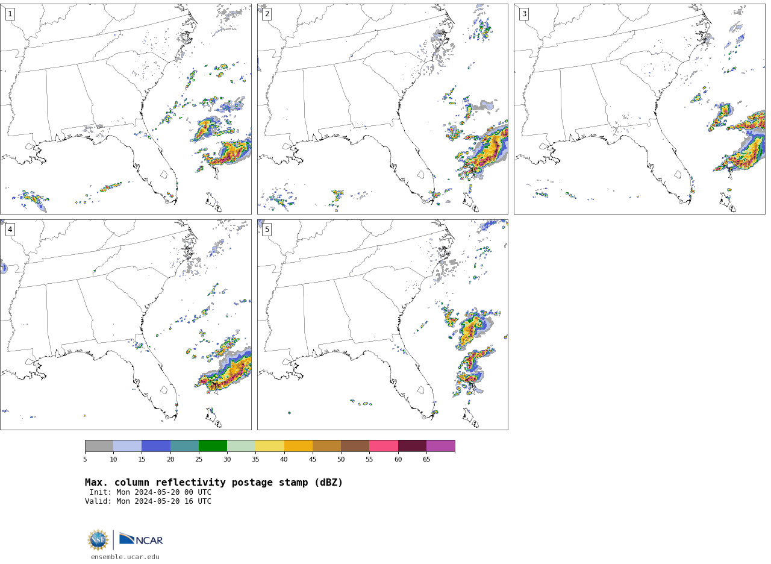Click the blue 15-20 dBZ swatch
This screenshot has height=564, width=771.
pyautogui.click(x=156, y=446)
